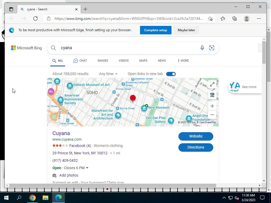Image resolution: width=271 pixels, height=203 pixels.
Task: Click the Directions button
Action: click(196, 147)
